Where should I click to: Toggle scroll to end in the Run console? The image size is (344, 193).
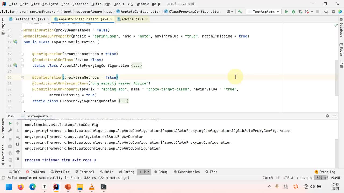point(18,145)
